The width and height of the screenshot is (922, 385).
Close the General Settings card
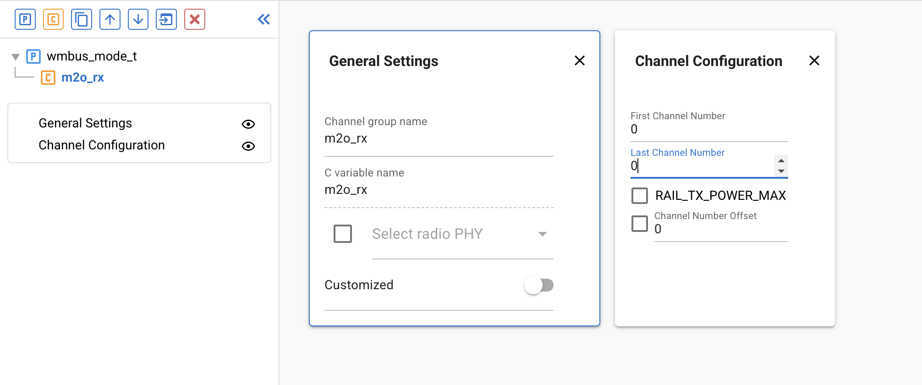(580, 60)
